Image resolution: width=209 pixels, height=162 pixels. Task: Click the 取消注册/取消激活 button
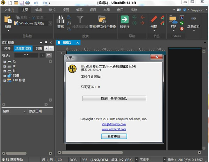[114, 98]
